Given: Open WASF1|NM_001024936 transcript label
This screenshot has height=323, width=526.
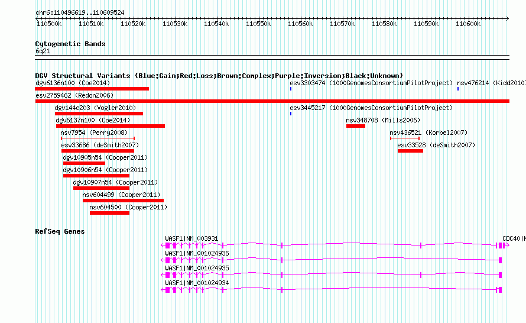Looking at the screenshot, I should 197,254.
